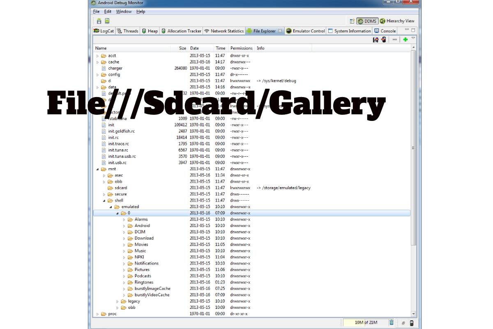The width and height of the screenshot is (493, 329).
Task: Select the init.tuna.usb.rc file
Action: (x=122, y=156)
